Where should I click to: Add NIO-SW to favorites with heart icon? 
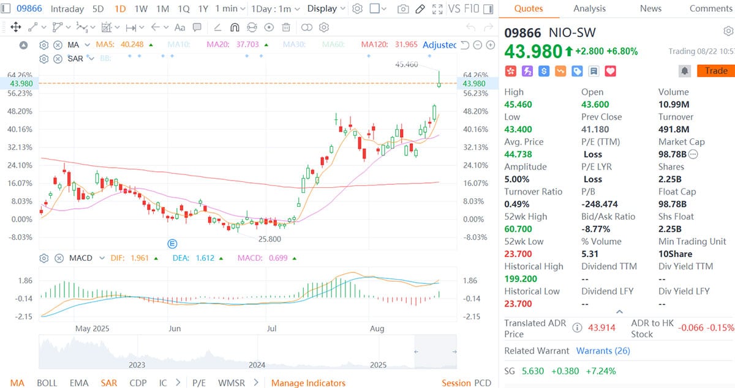[x=610, y=71]
